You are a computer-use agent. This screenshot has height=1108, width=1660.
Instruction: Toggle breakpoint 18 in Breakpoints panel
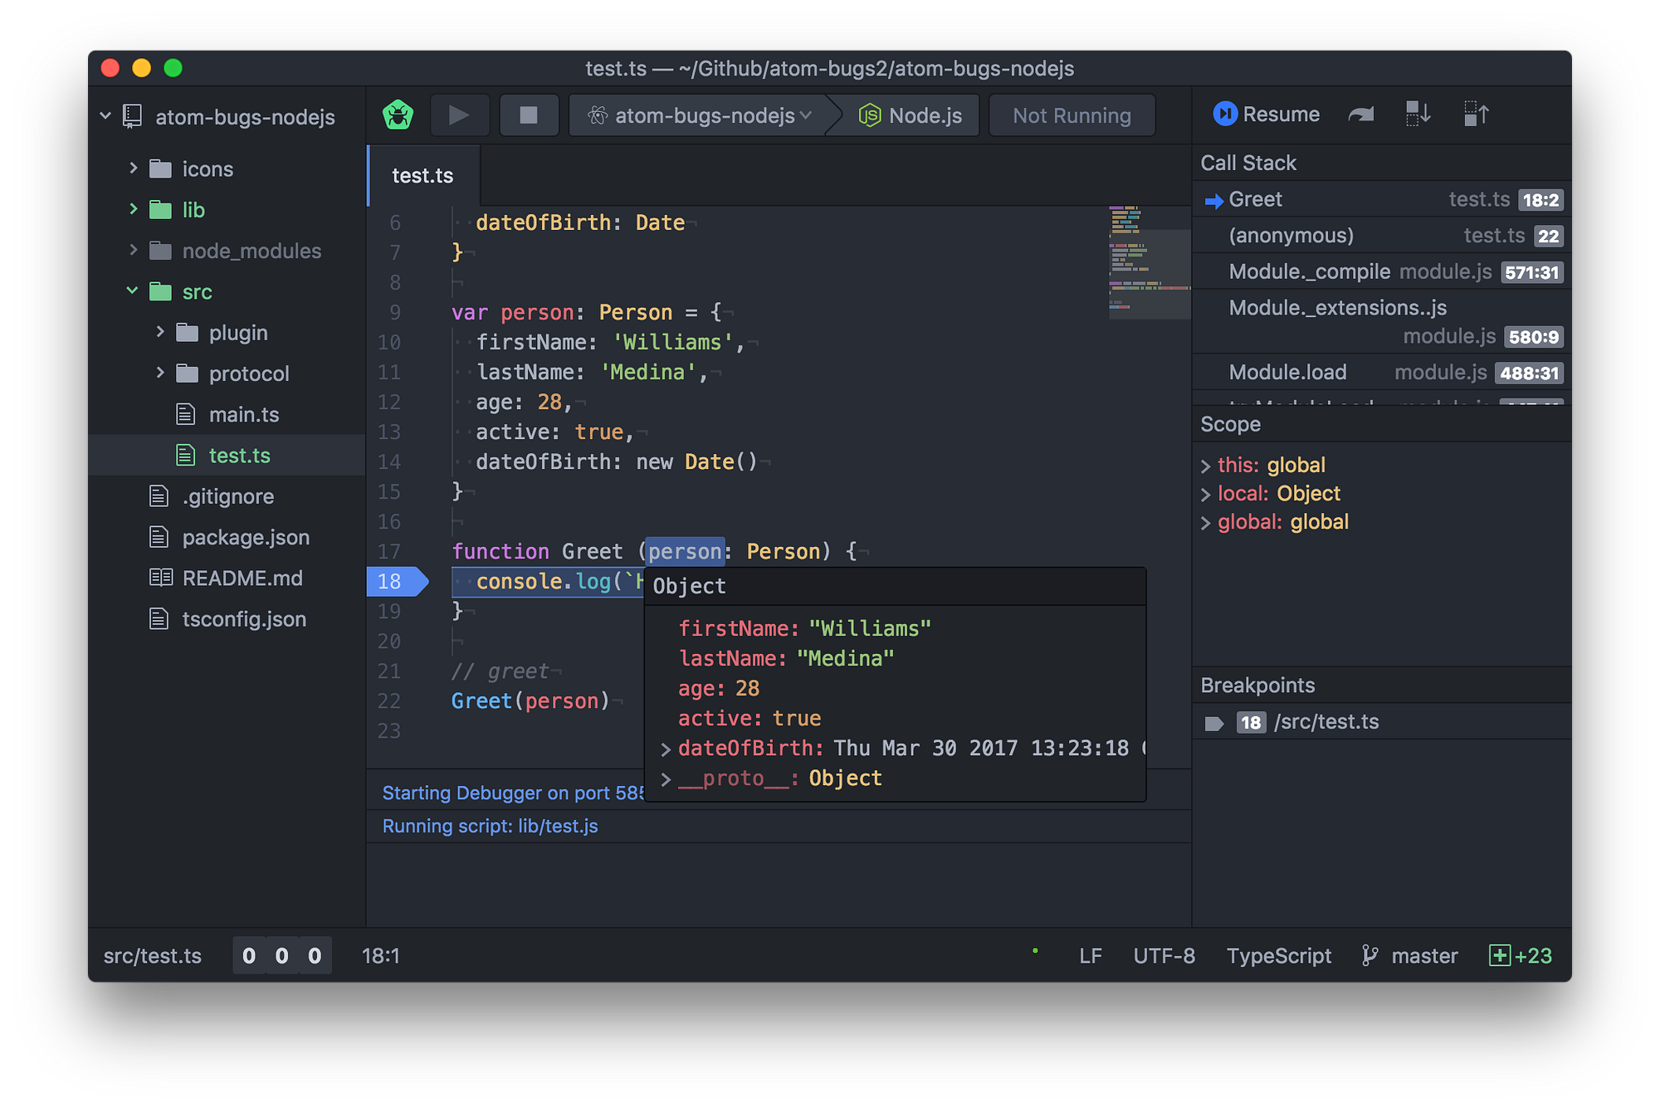[1215, 723]
